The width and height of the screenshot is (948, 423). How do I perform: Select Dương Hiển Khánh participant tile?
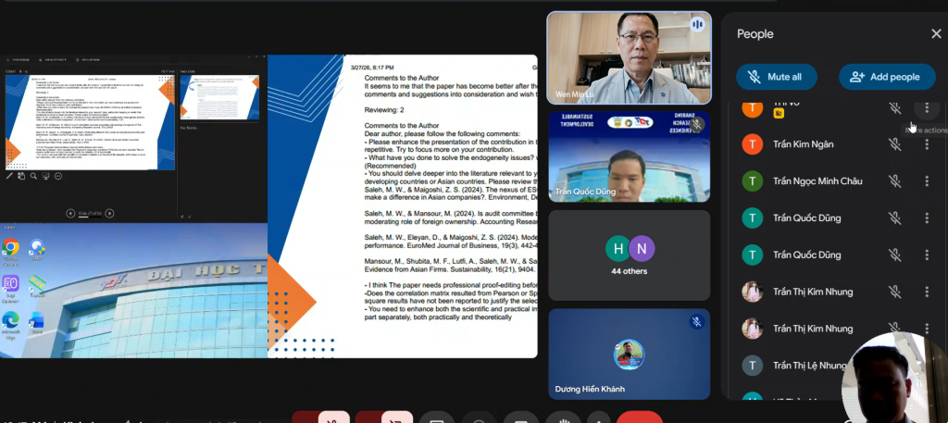click(x=629, y=354)
